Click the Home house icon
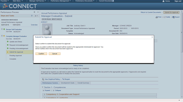 (163, 1)
